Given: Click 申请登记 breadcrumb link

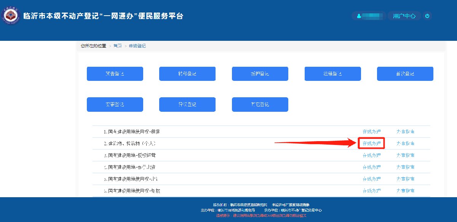Looking at the screenshot, I should 137,46.
